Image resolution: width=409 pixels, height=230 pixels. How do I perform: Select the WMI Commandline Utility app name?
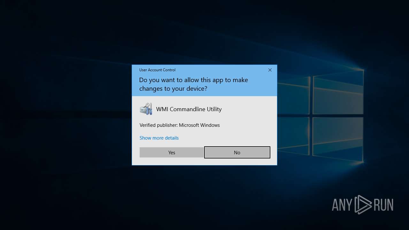[x=189, y=109]
